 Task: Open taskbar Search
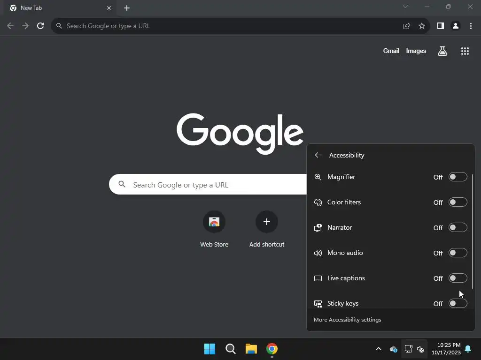pos(230,349)
